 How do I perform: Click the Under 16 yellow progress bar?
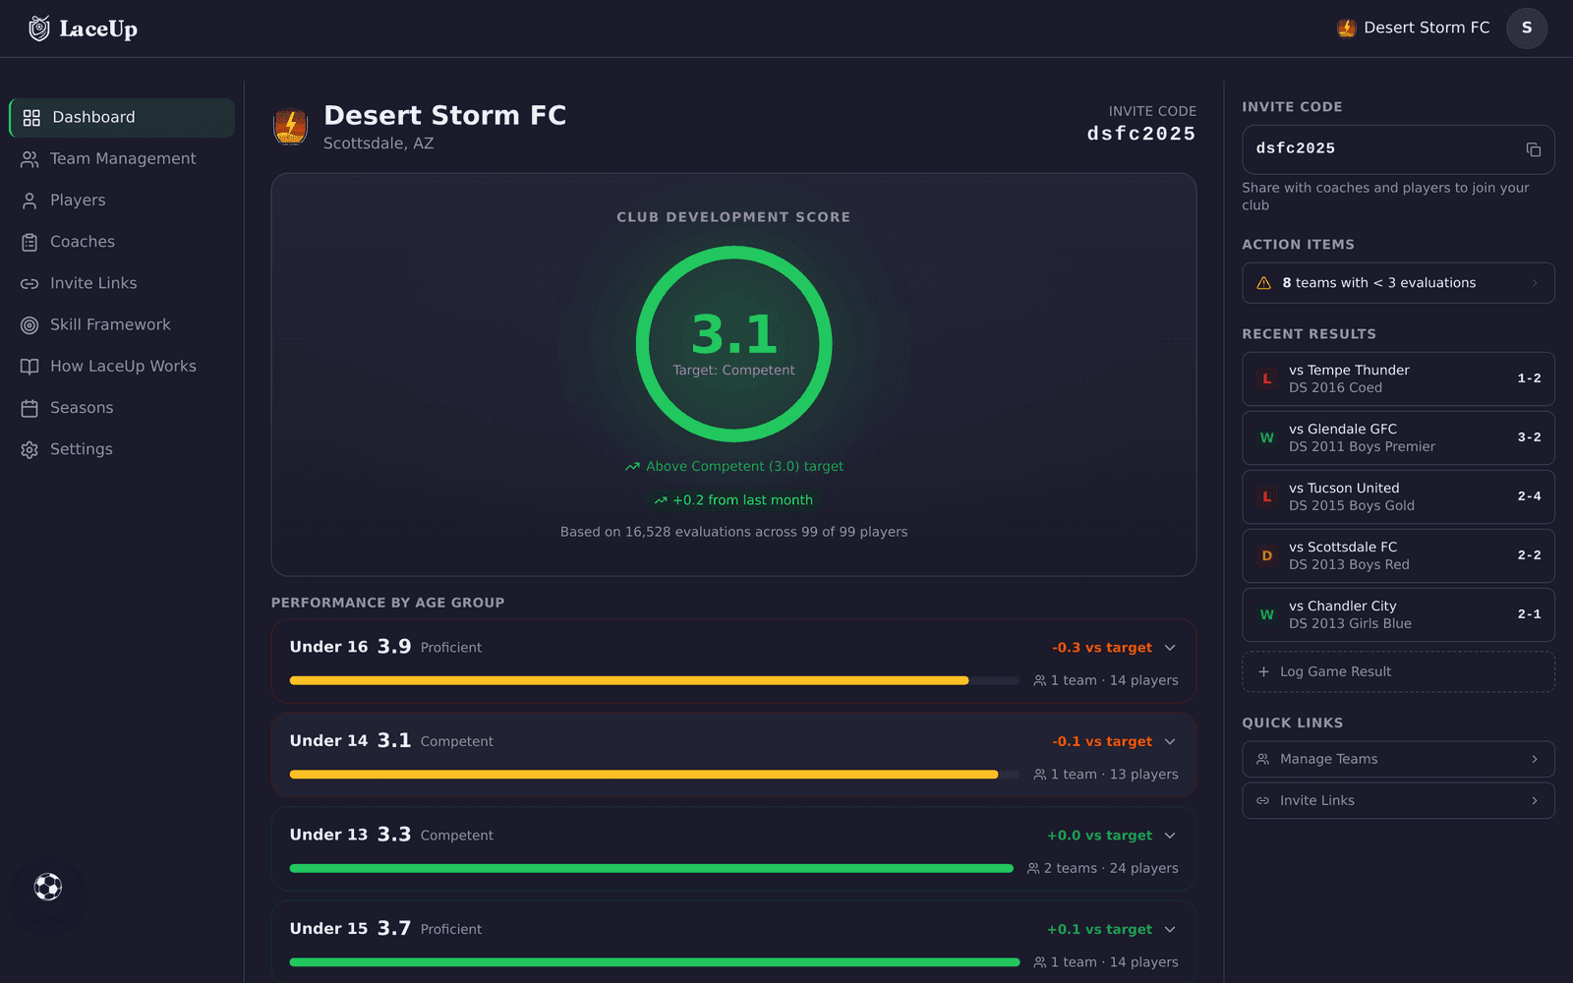629,680
